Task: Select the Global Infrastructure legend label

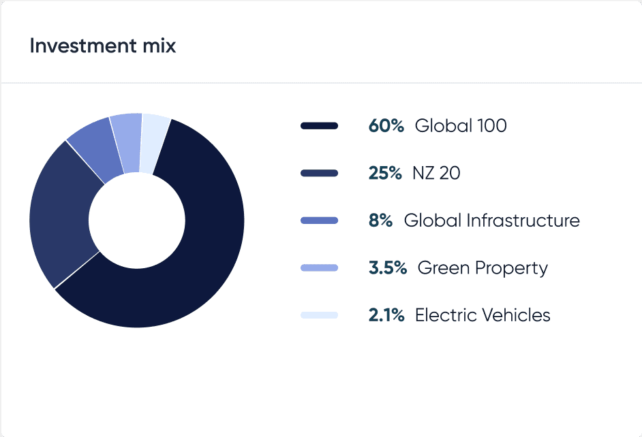Action: (491, 221)
